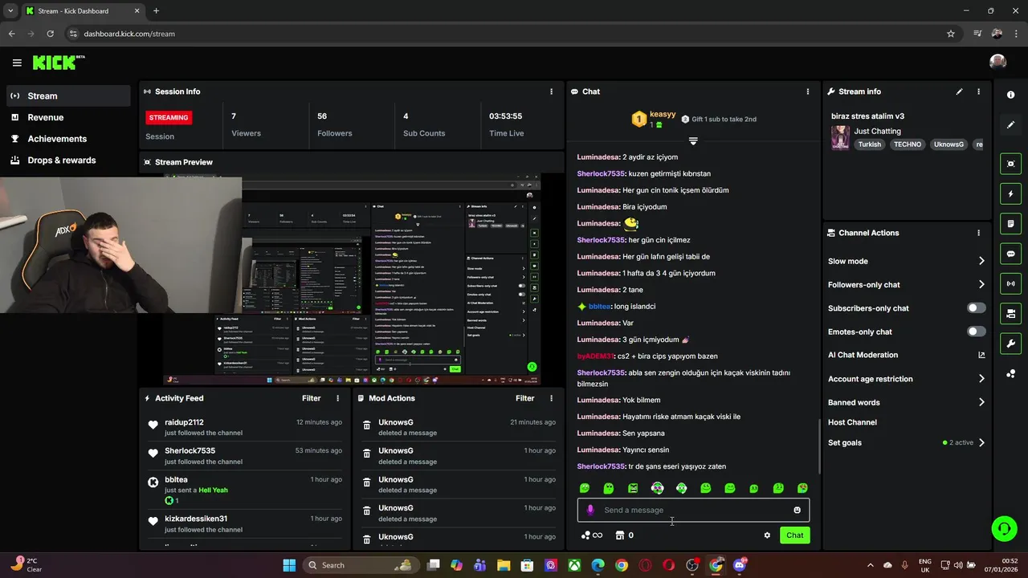Expand Set goals arrow
This screenshot has height=578, width=1028.
pyautogui.click(x=981, y=442)
